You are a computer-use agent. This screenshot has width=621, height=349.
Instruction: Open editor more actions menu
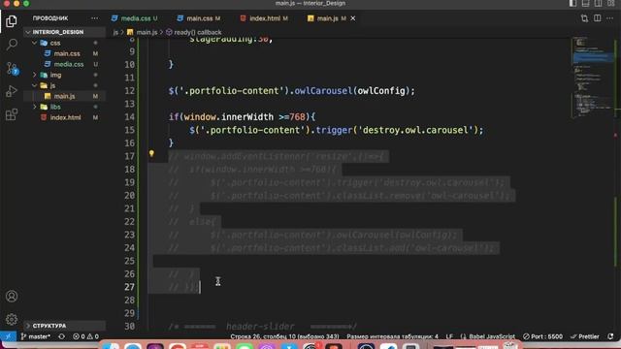point(610,18)
